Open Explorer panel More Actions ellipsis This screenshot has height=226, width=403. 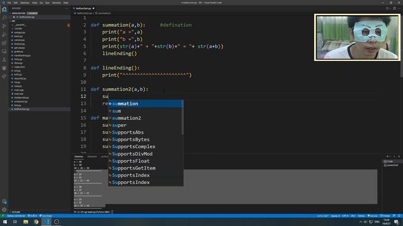click(x=67, y=8)
